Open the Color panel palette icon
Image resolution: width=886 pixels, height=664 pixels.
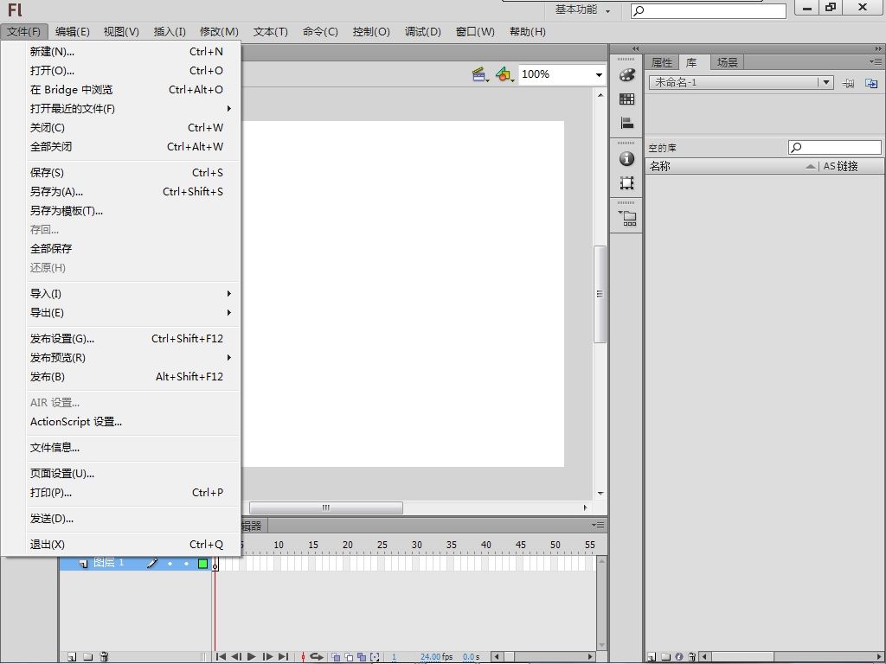coord(627,75)
